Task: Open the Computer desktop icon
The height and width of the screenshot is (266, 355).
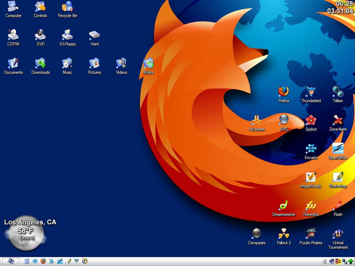Action: tap(14, 9)
